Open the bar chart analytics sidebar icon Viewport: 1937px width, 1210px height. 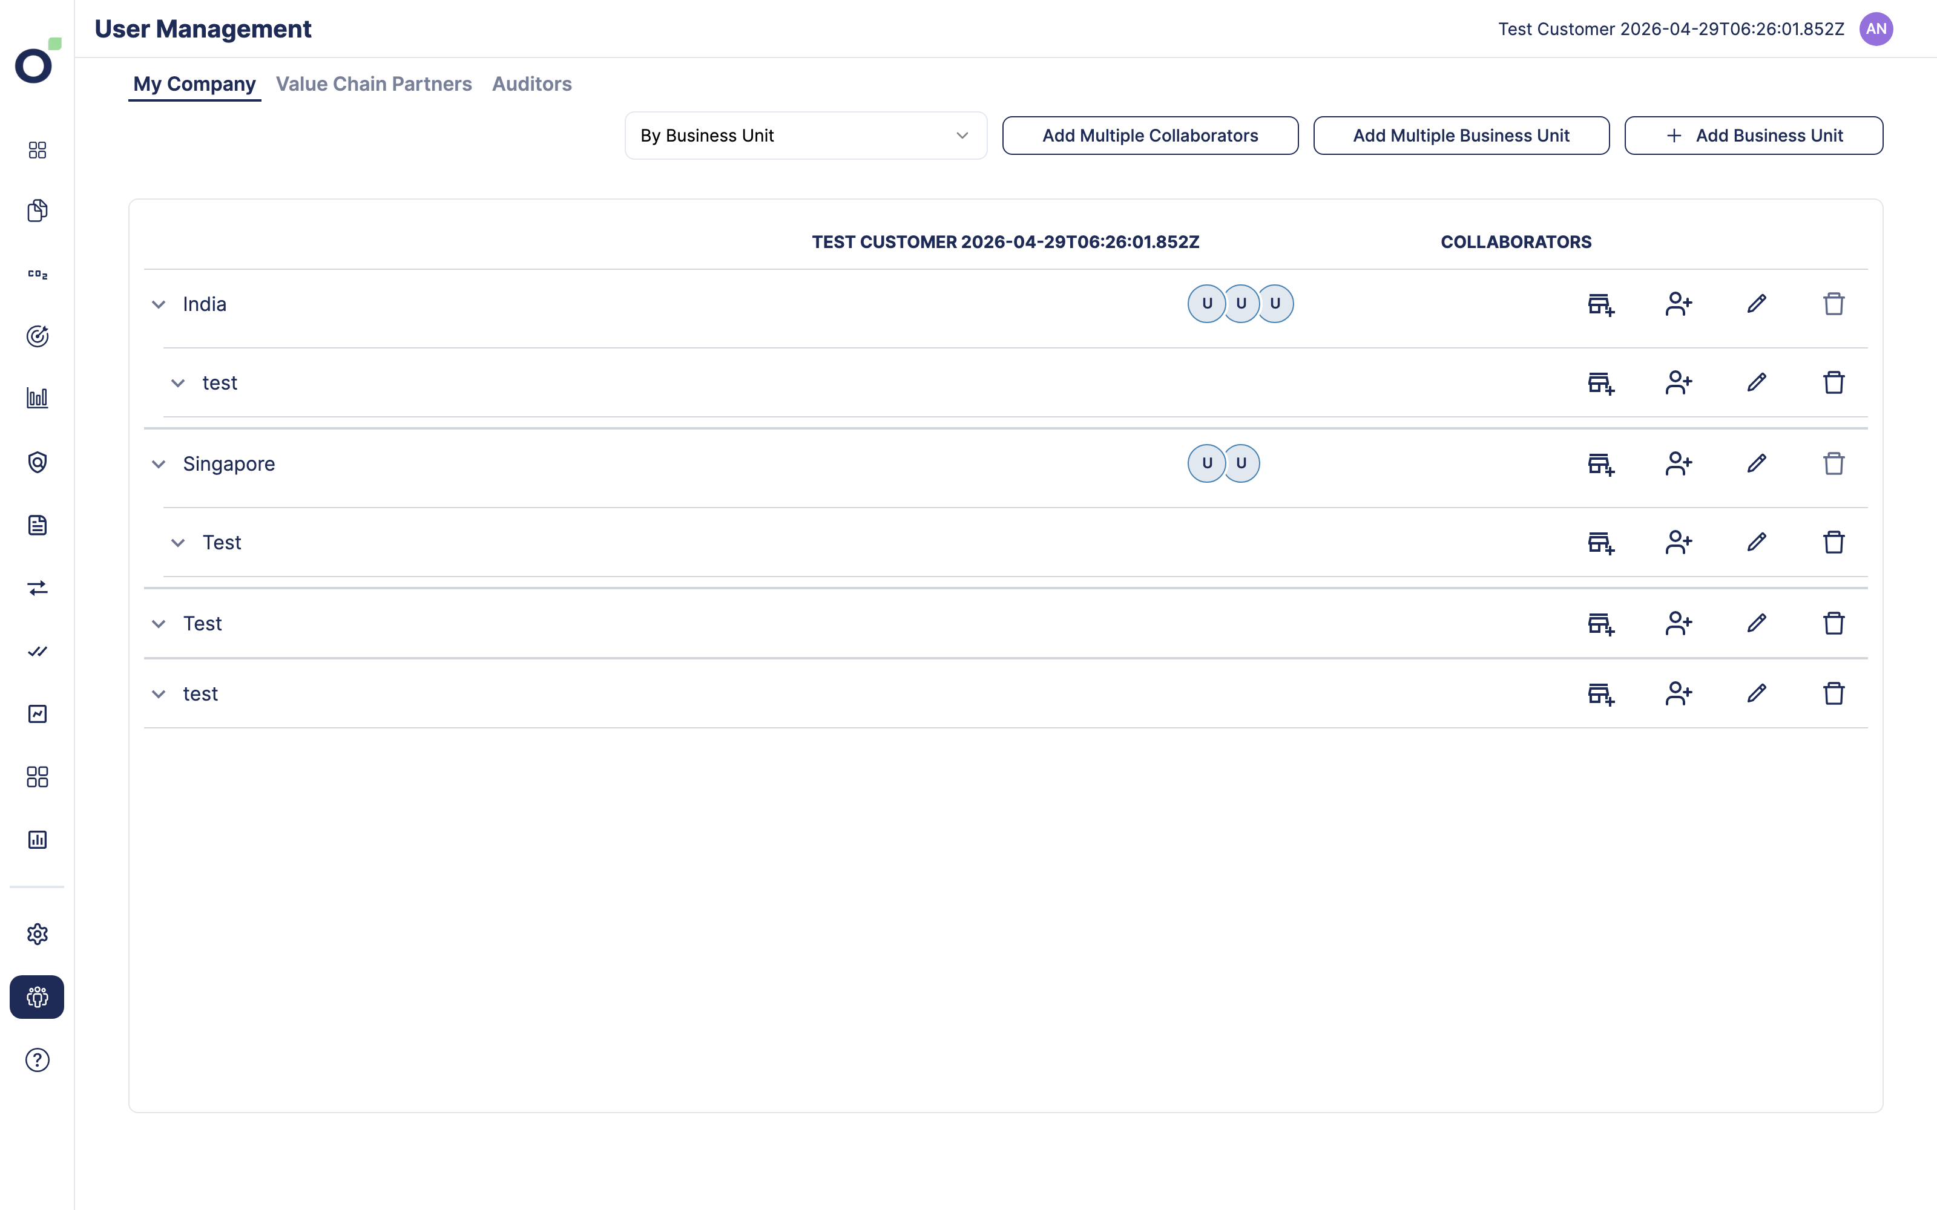coord(38,397)
